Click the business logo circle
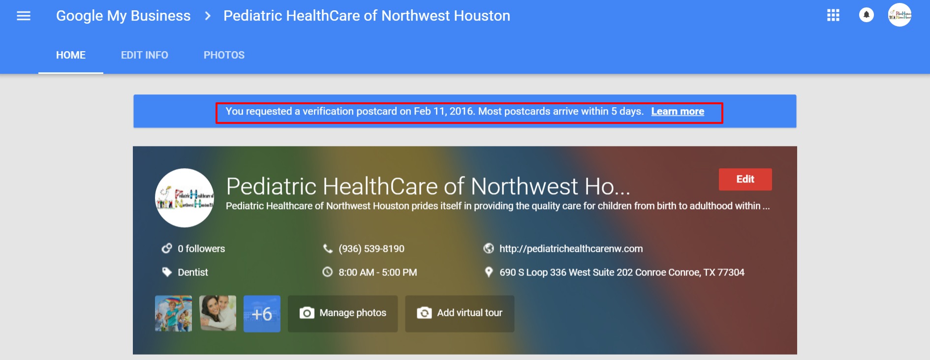Image resolution: width=930 pixels, height=360 pixels. (x=185, y=198)
